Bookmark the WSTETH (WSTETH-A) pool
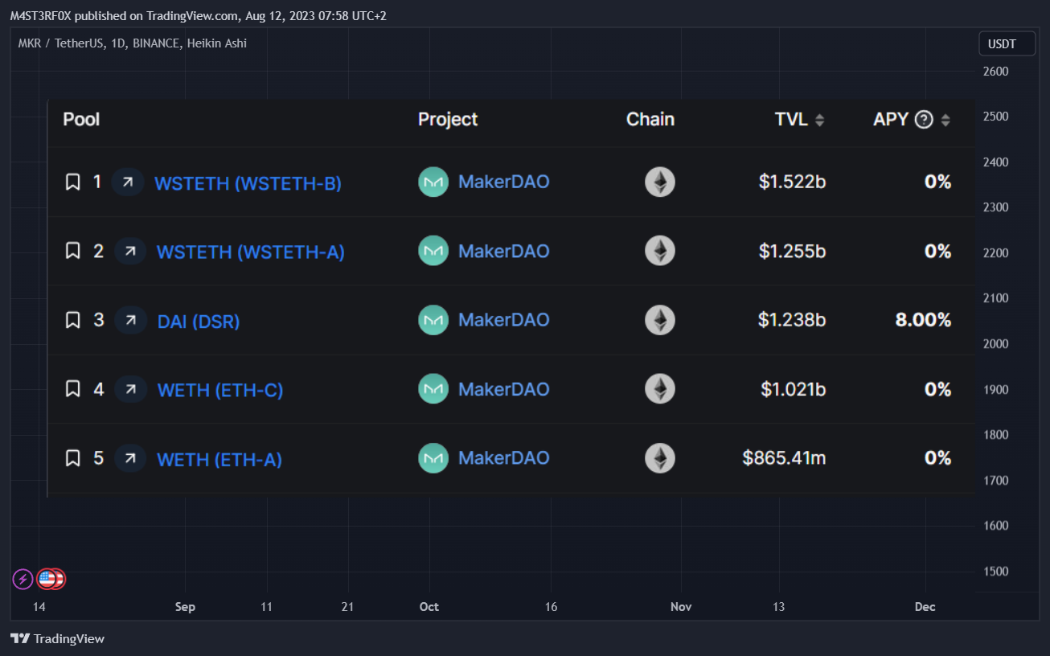Image resolution: width=1050 pixels, height=656 pixels. coord(72,252)
